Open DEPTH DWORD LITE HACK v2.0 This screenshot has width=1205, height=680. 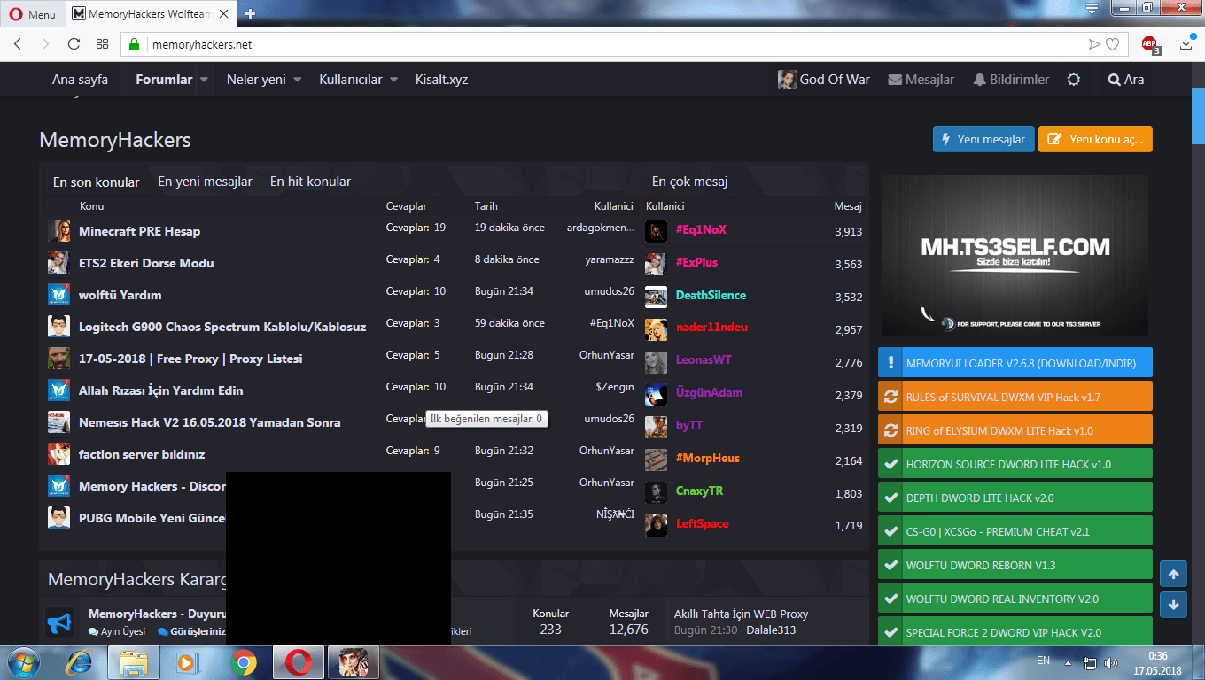click(x=1015, y=498)
